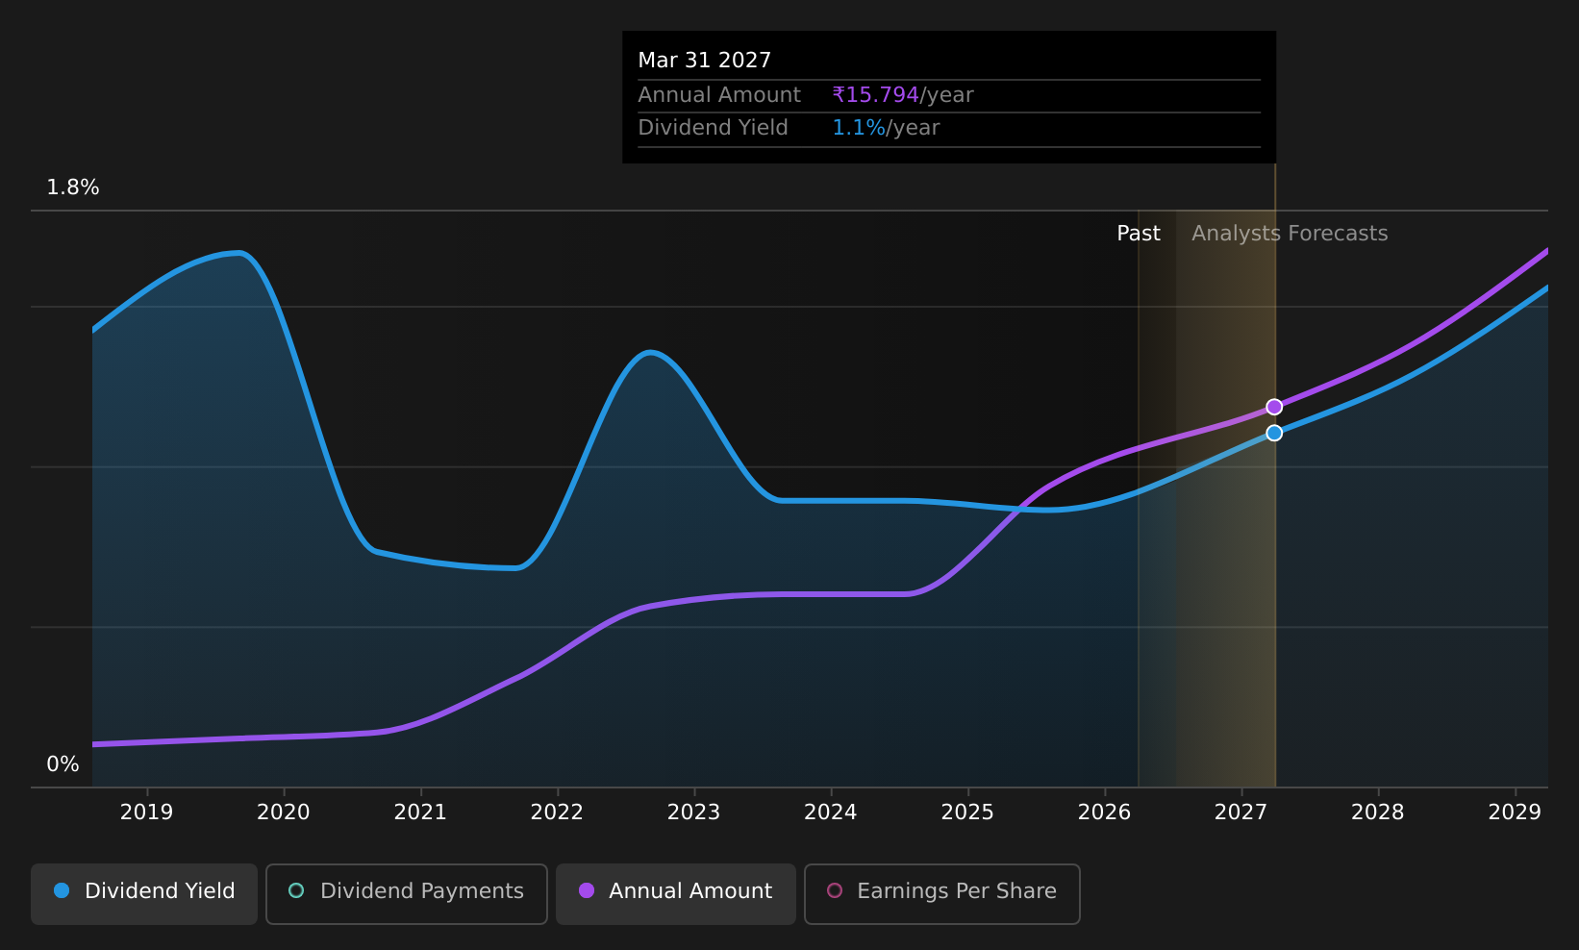This screenshot has height=950, width=1579.
Task: Enable the Earnings Per Share series
Action: coord(942,893)
